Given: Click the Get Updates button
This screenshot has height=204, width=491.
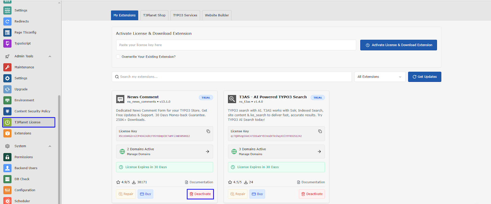Looking at the screenshot, I should pyautogui.click(x=424, y=77).
